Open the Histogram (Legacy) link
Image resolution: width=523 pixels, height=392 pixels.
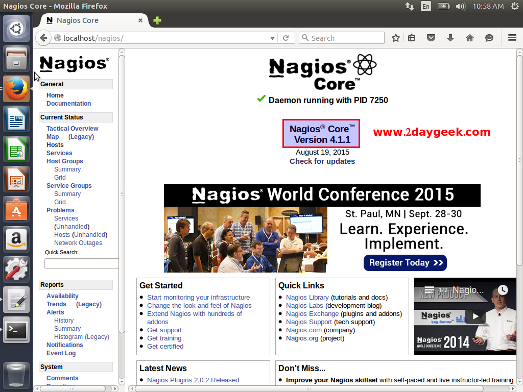82,337
